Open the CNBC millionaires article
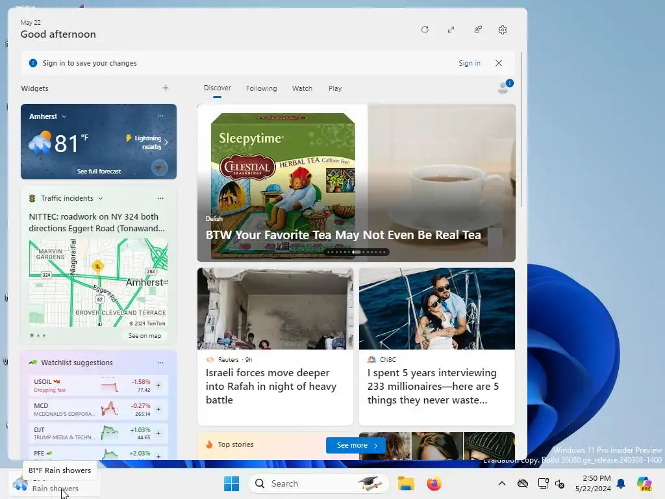665x499 pixels. click(x=437, y=346)
